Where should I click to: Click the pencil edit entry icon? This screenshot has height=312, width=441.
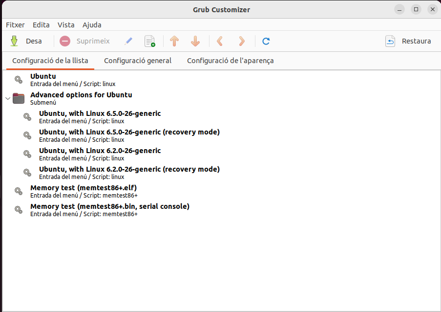click(x=128, y=41)
